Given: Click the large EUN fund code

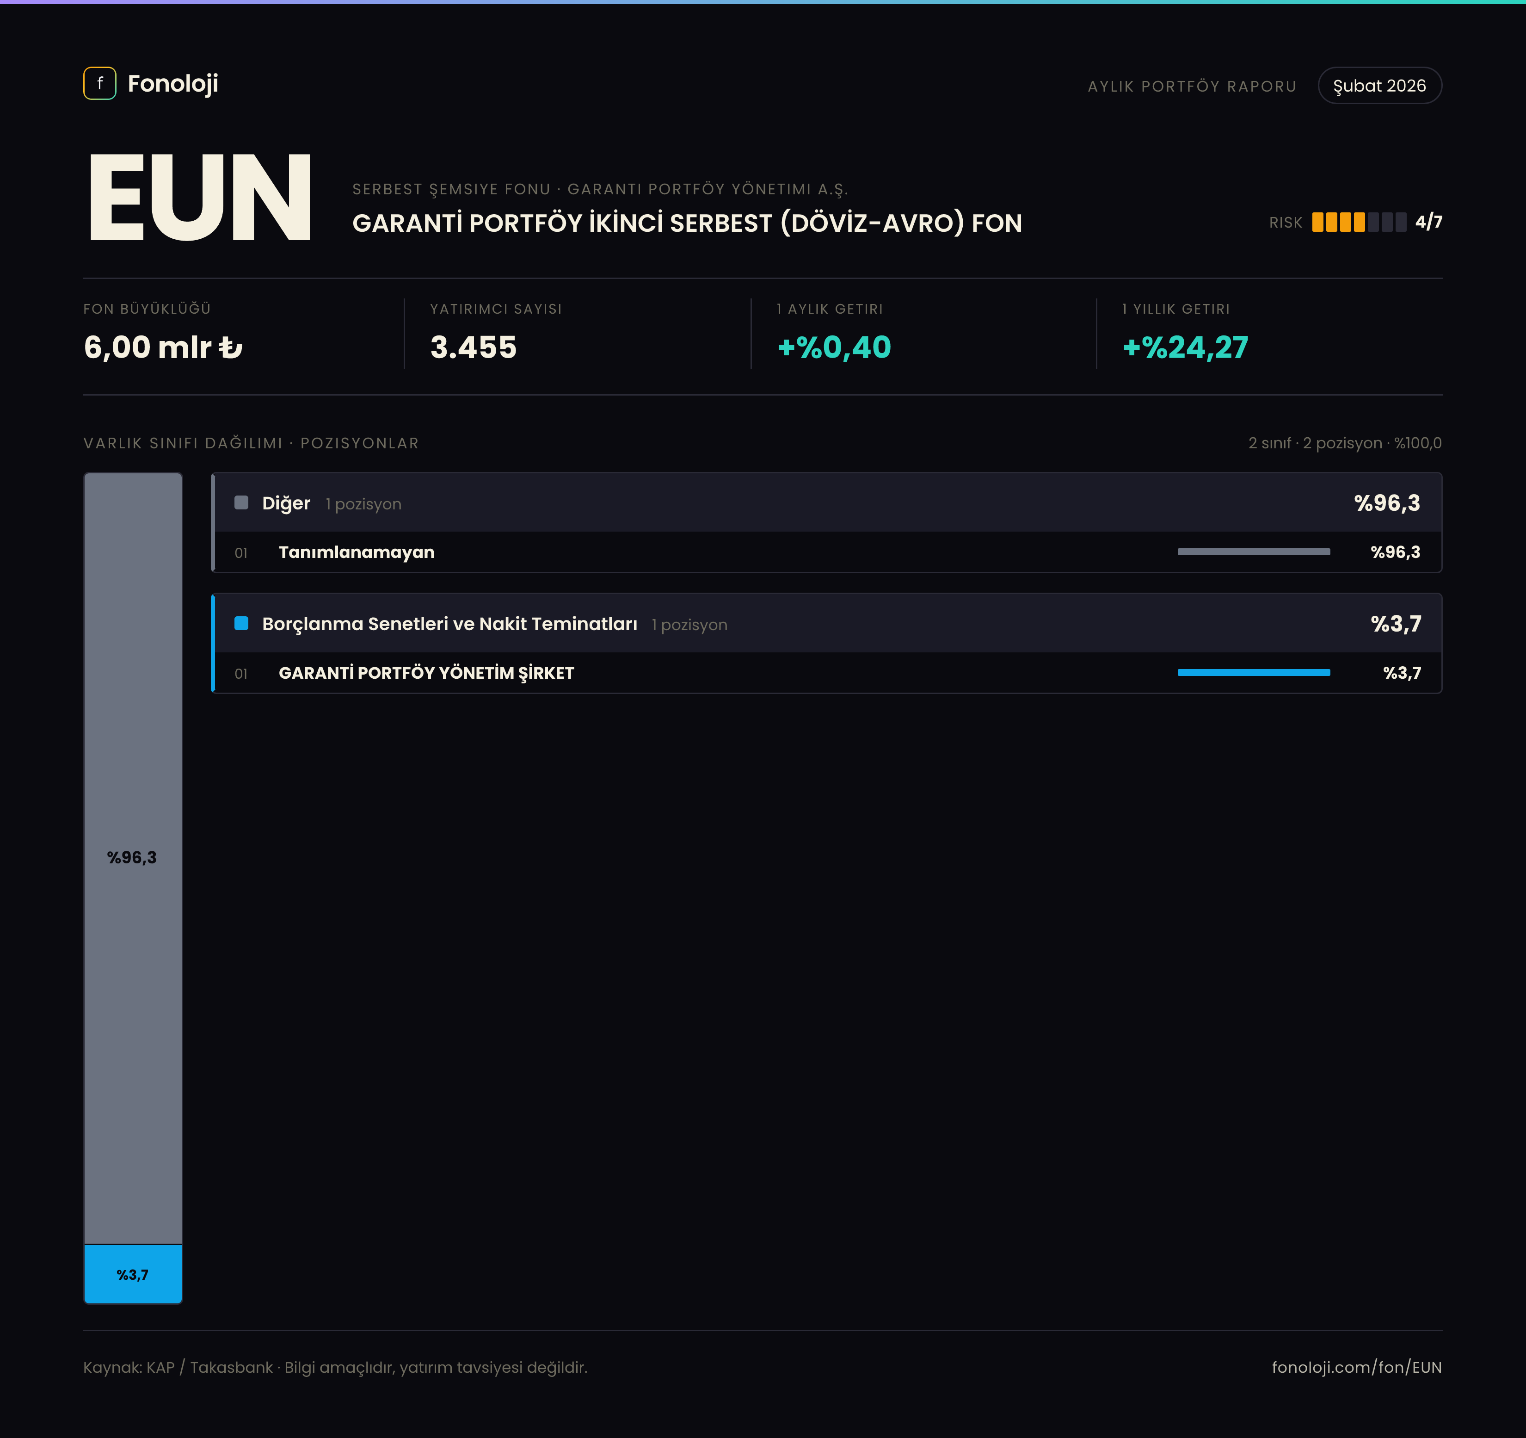Looking at the screenshot, I should [x=200, y=198].
